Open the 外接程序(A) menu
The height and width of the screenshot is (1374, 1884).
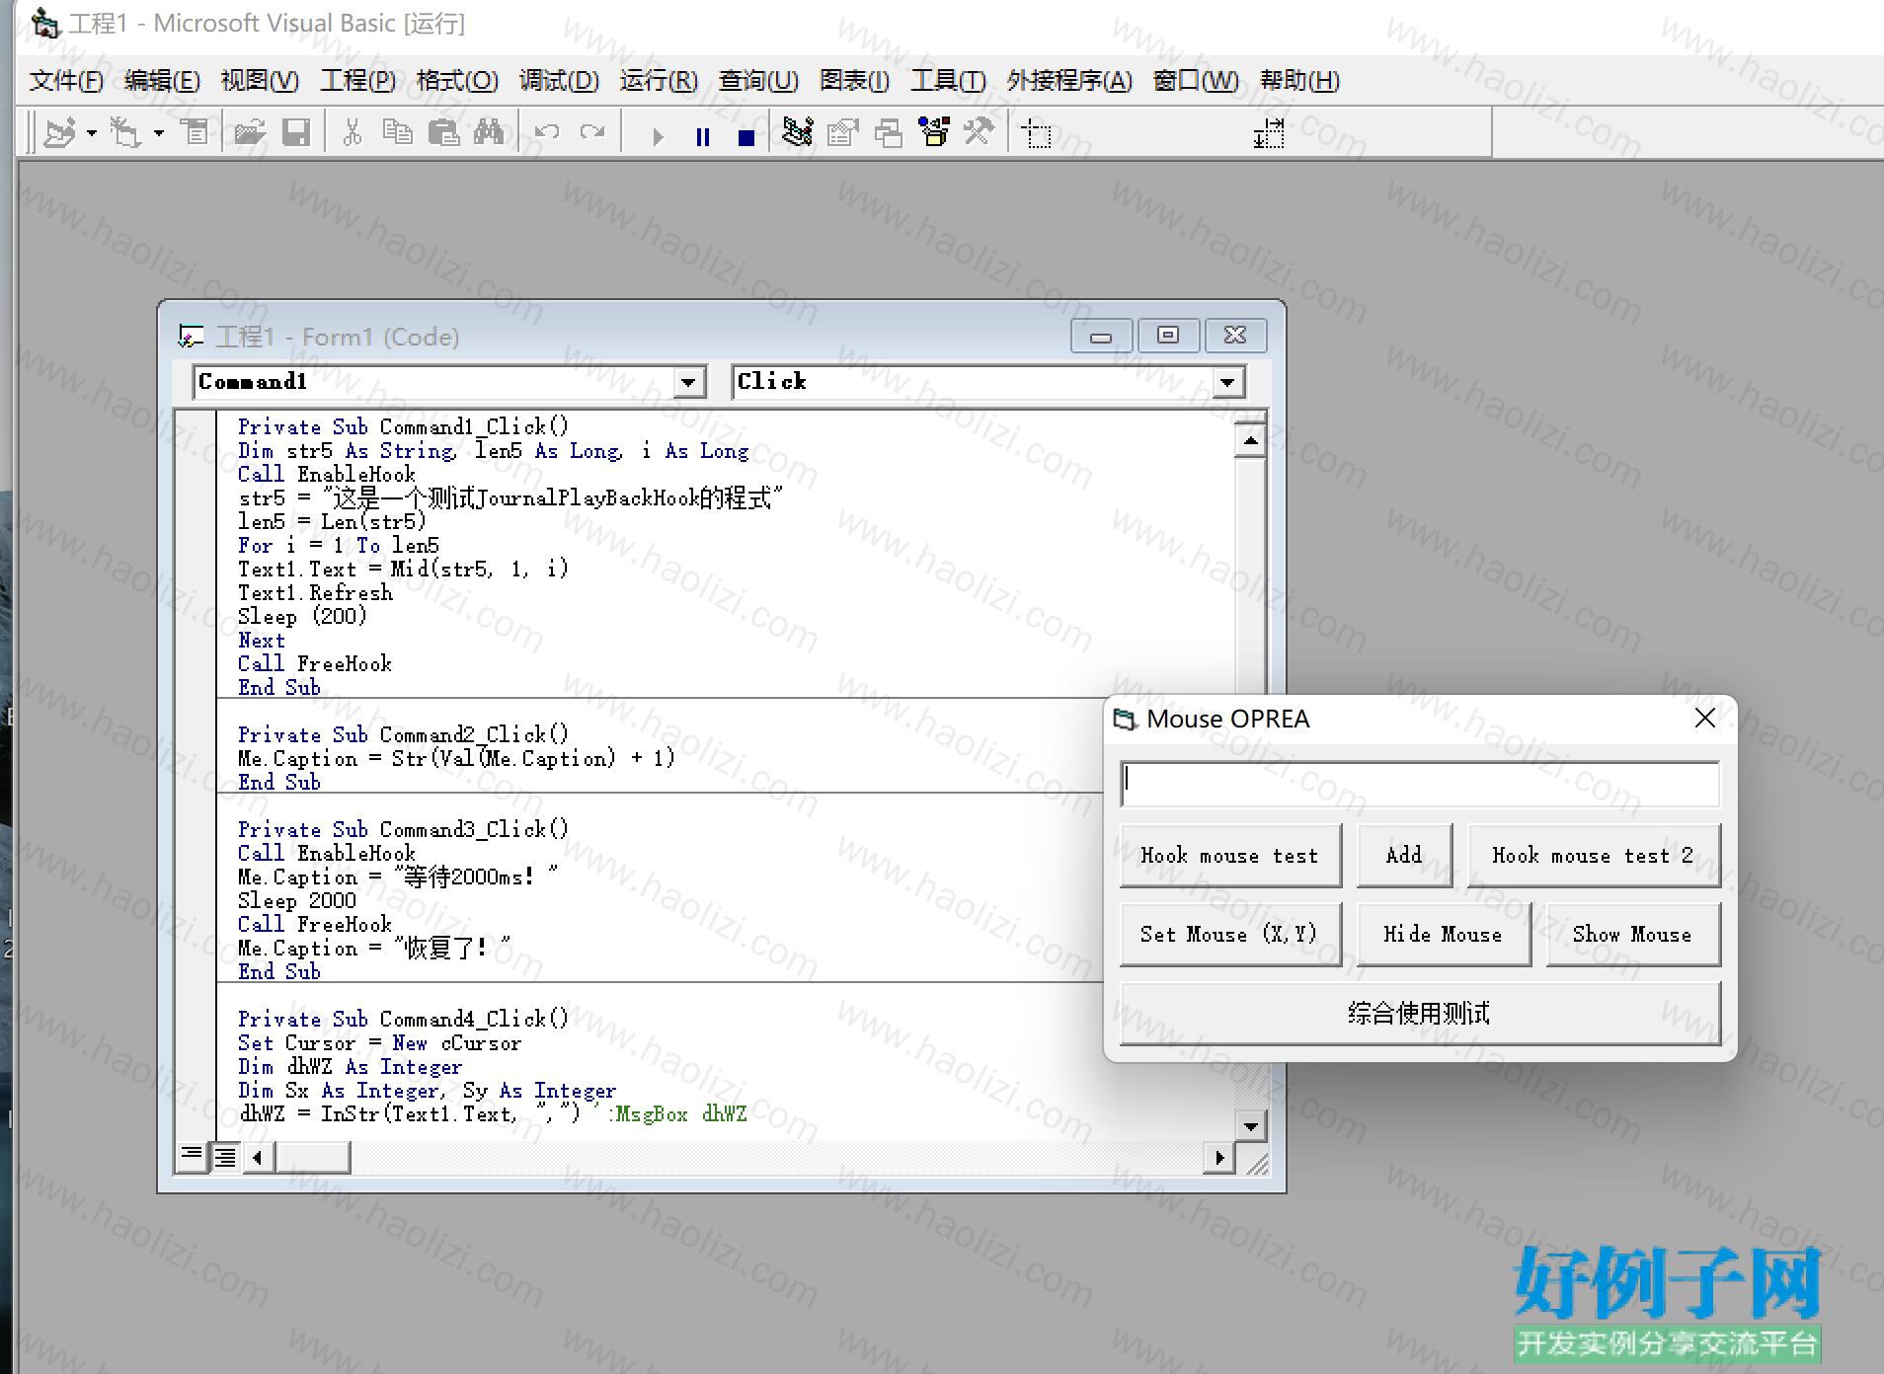pos(1069,81)
